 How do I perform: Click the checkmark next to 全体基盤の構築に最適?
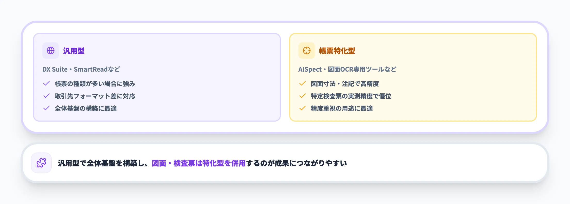click(46, 108)
